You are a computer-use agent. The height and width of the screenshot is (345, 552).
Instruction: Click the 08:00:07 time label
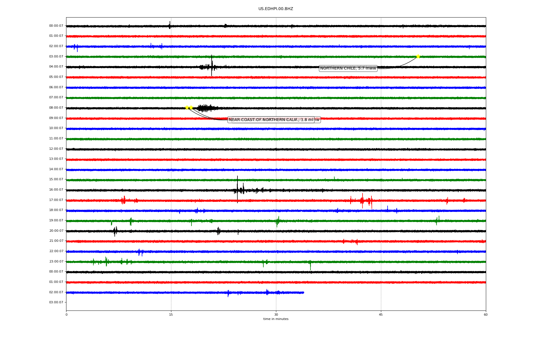pyautogui.click(x=56, y=108)
